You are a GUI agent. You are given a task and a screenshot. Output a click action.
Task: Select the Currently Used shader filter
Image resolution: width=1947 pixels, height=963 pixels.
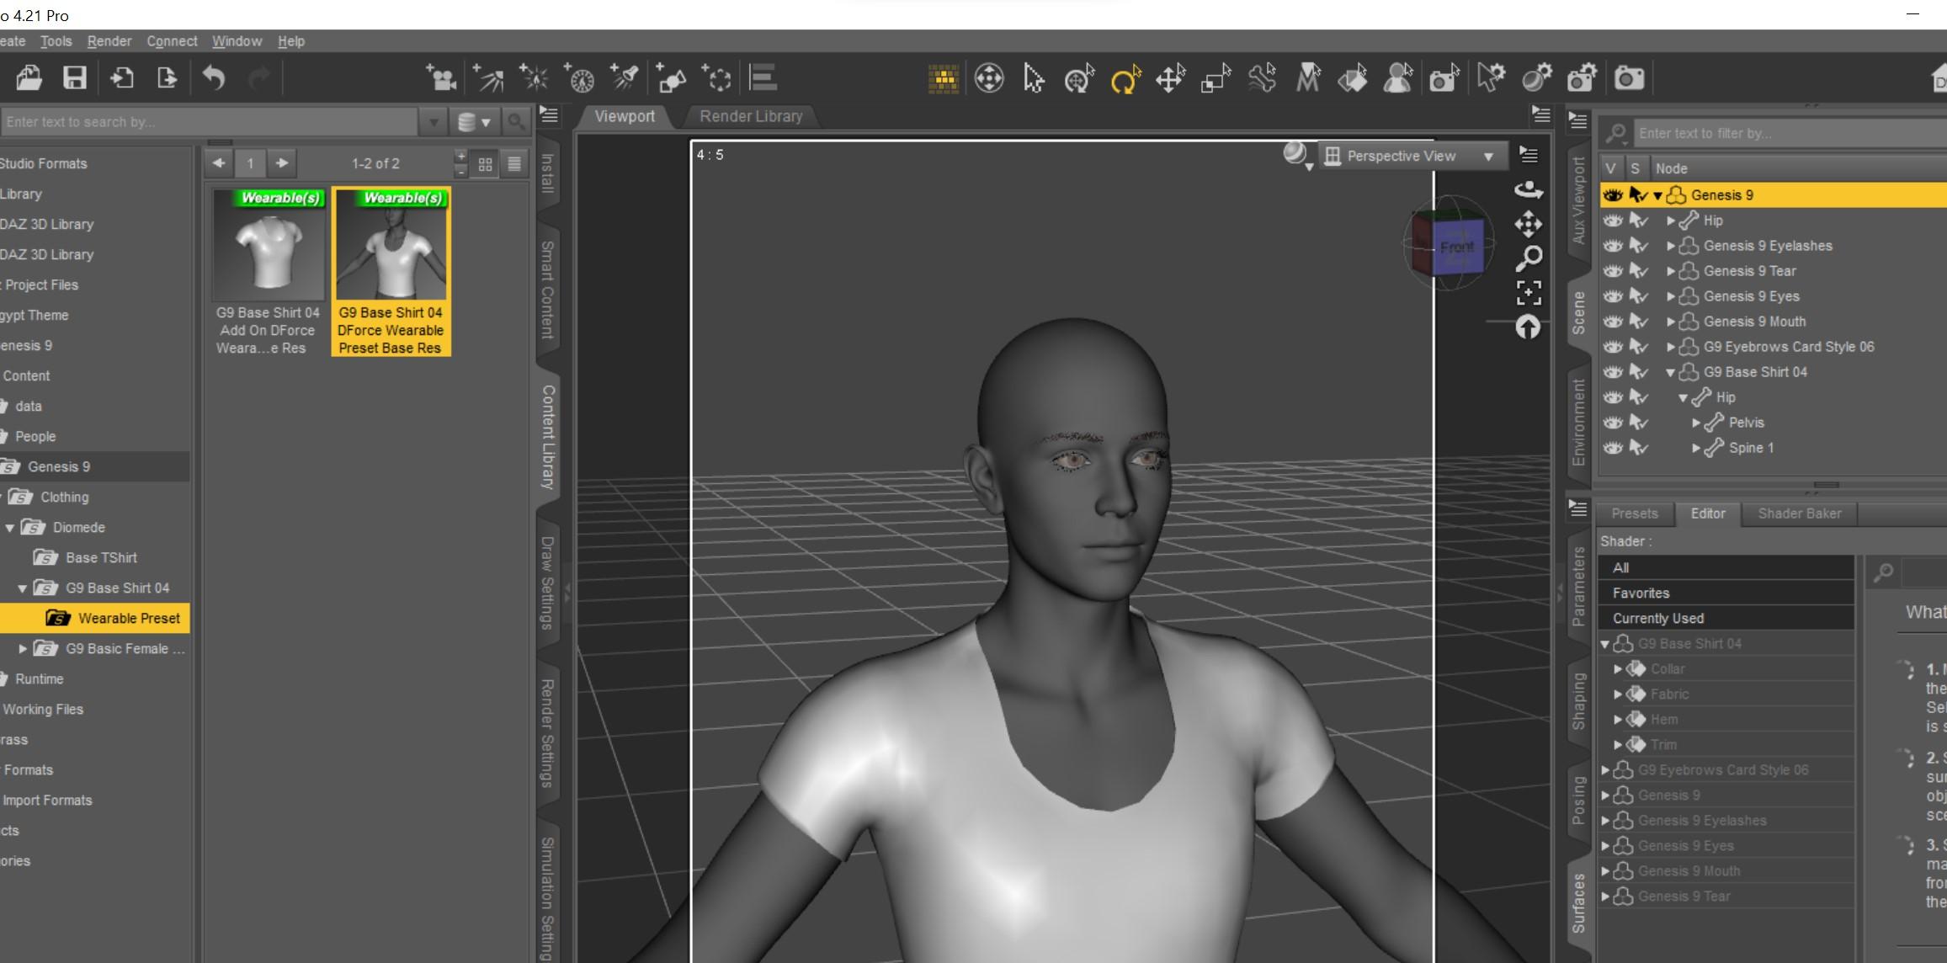pyautogui.click(x=1658, y=618)
